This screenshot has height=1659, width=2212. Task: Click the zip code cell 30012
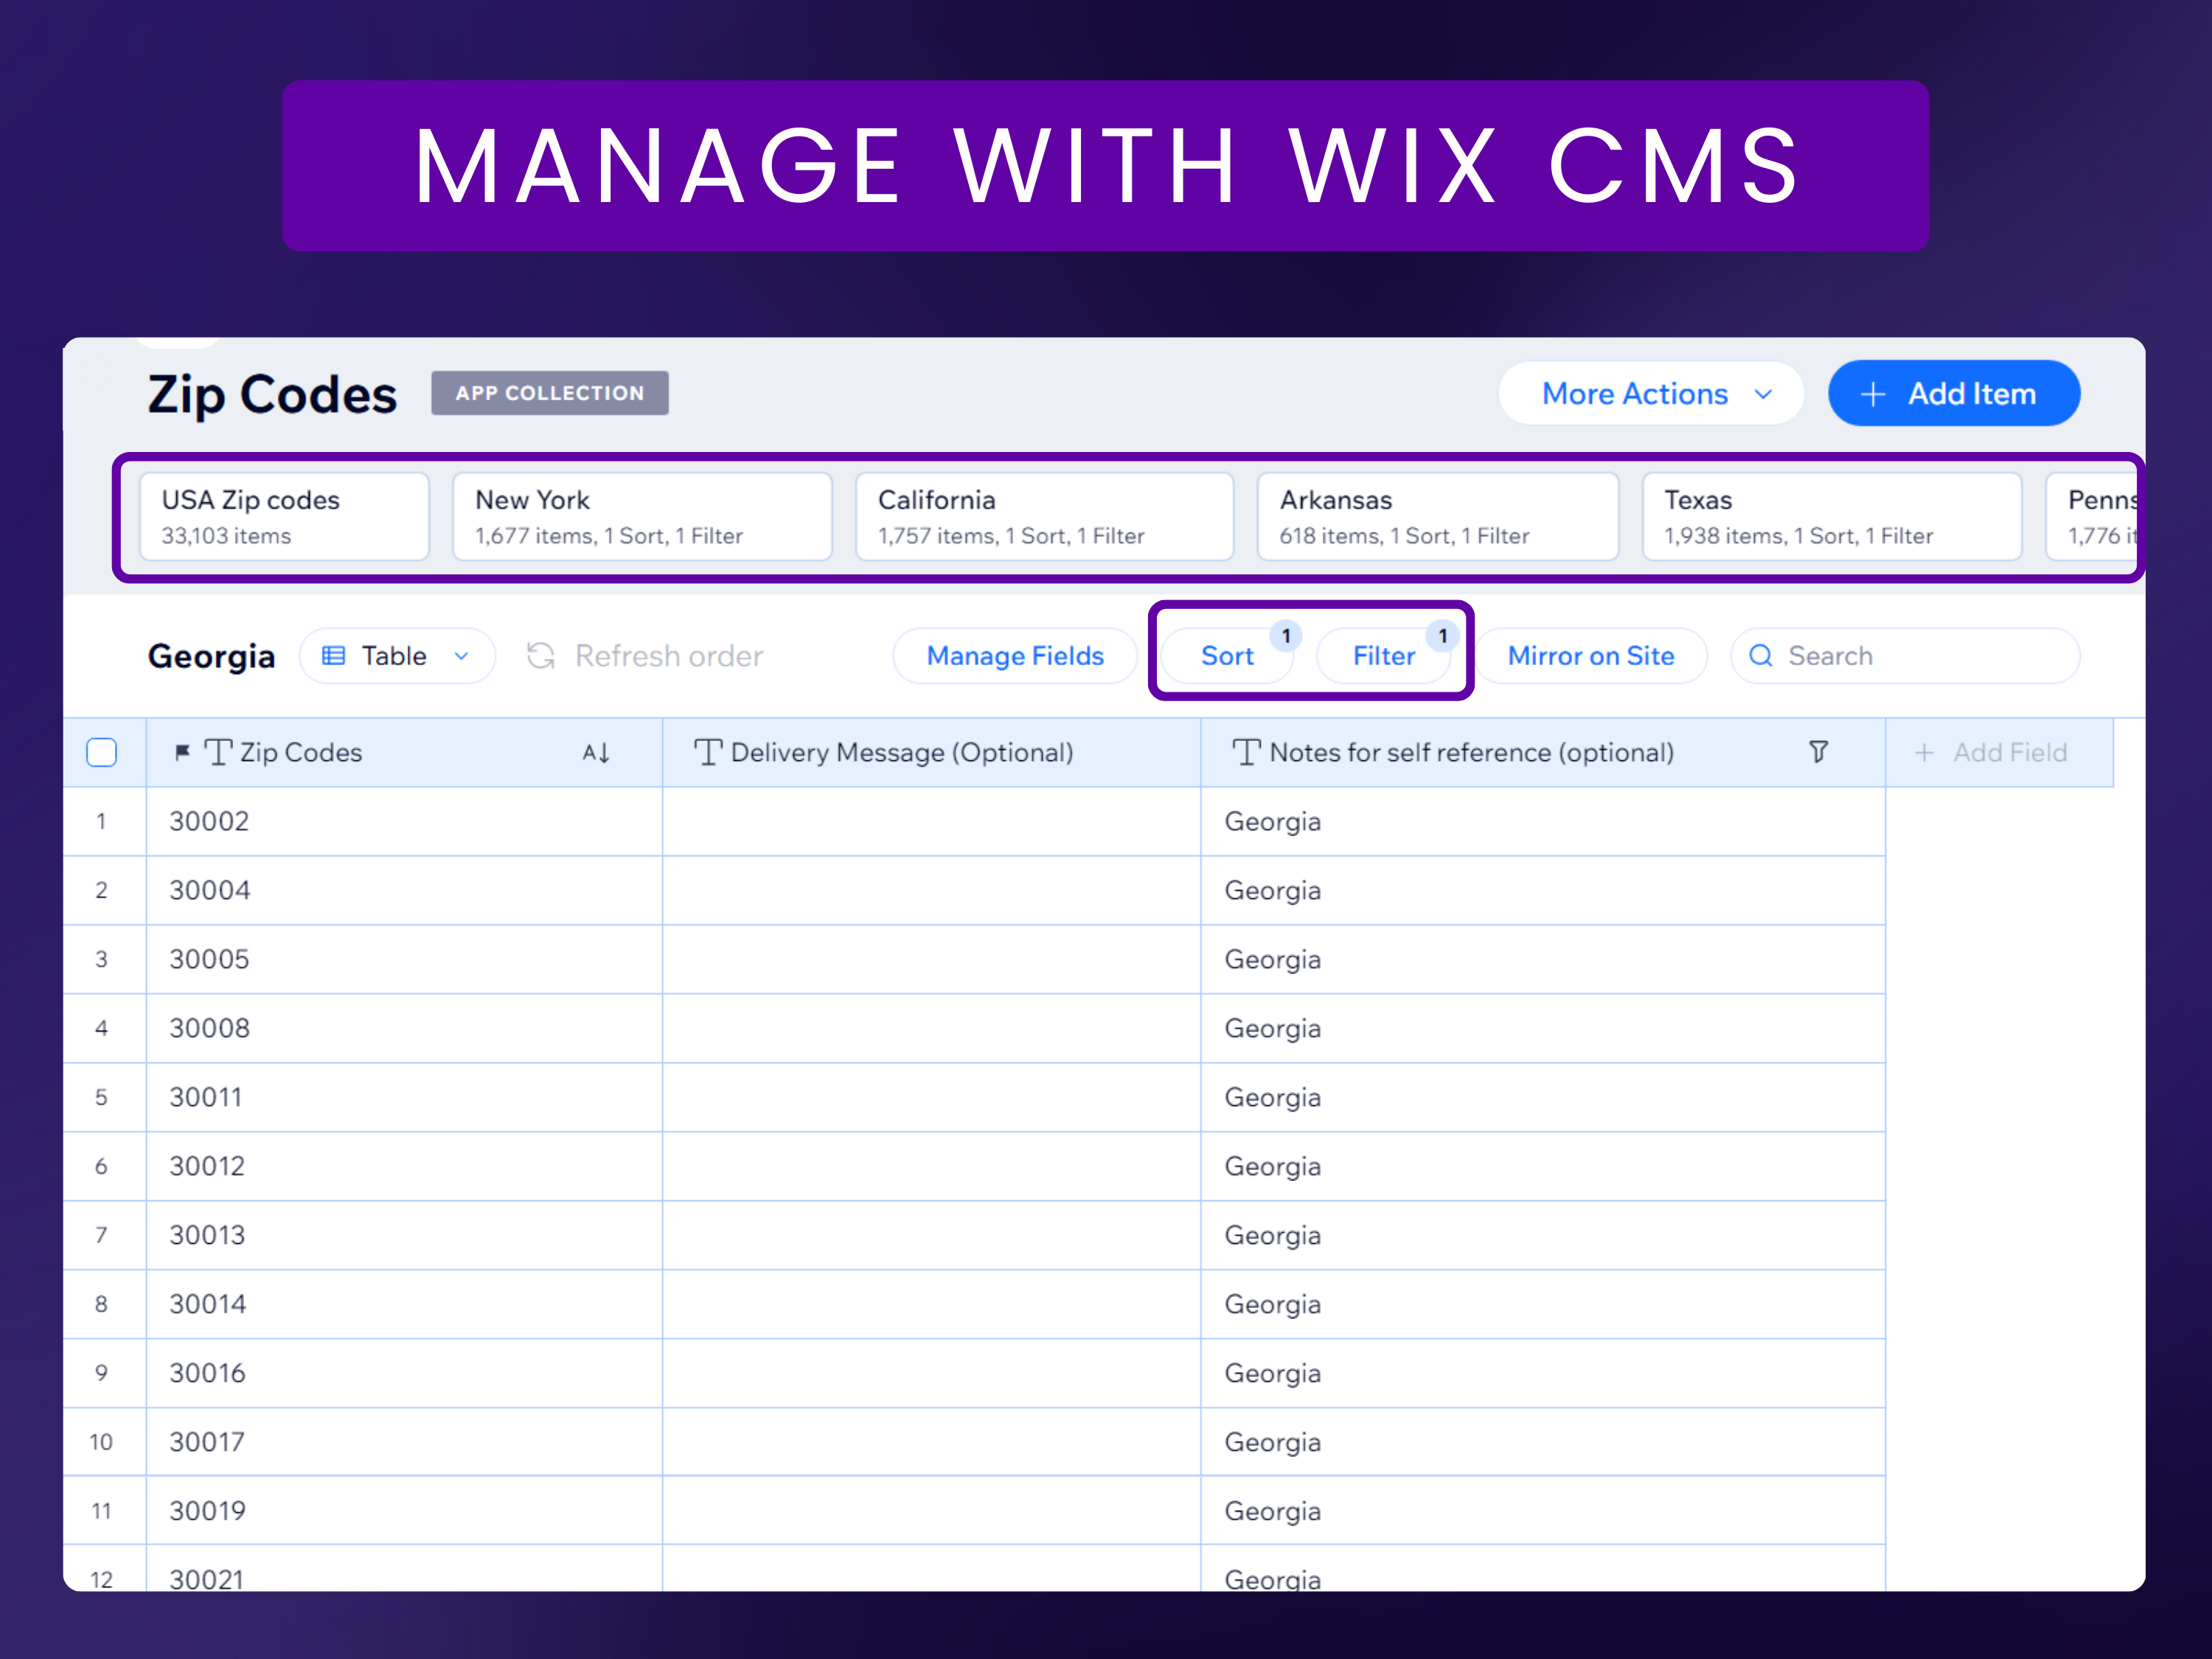[x=404, y=1167]
